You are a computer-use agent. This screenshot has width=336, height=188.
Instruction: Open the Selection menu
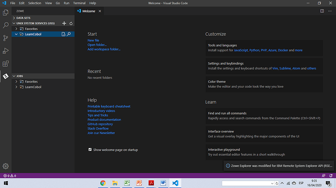click(x=35, y=3)
